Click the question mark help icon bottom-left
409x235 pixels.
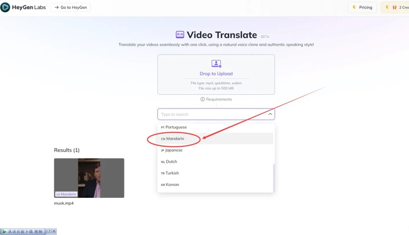[x=50, y=231]
